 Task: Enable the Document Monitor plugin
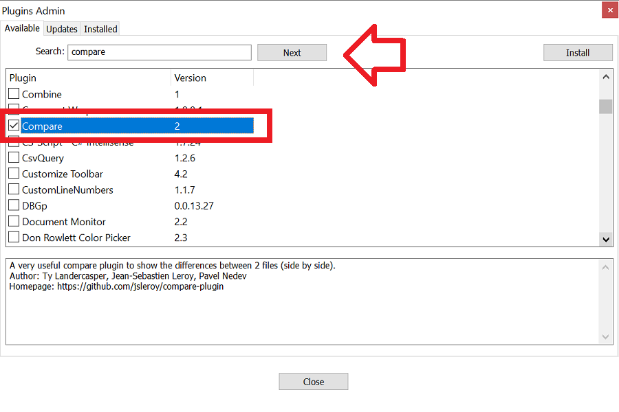13,221
